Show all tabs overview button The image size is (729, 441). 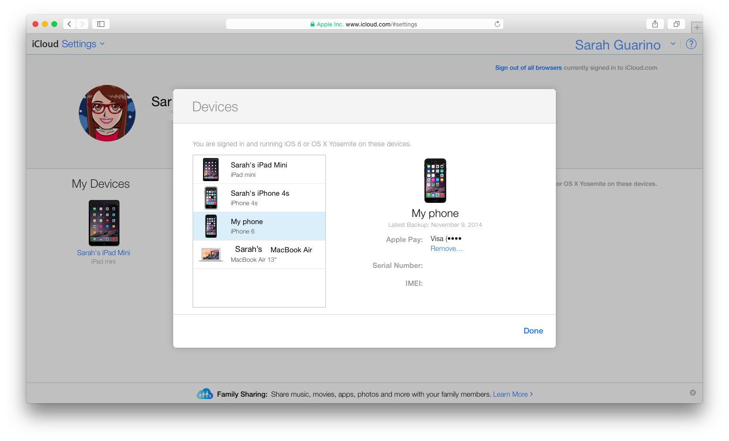tap(676, 24)
